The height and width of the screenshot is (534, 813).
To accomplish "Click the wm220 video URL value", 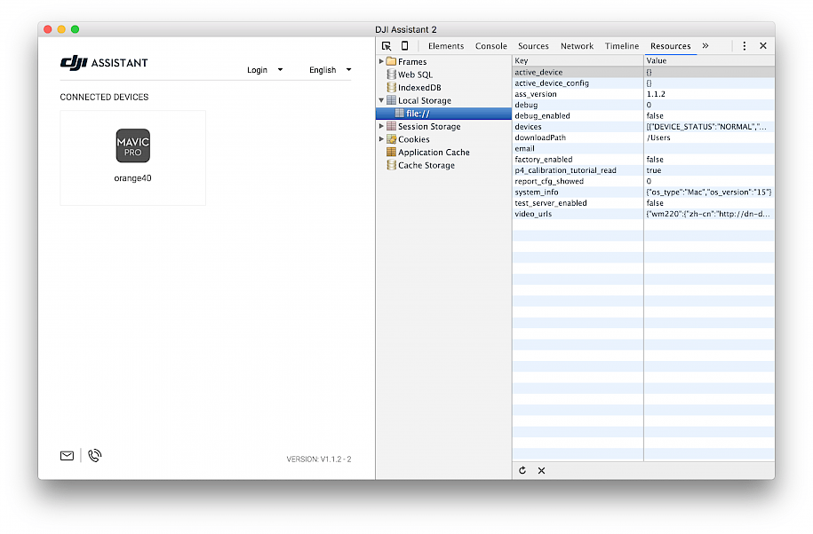I will pyautogui.click(x=708, y=214).
